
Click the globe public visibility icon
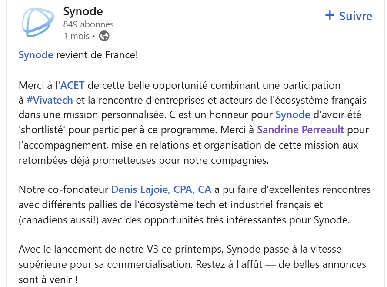pos(104,36)
